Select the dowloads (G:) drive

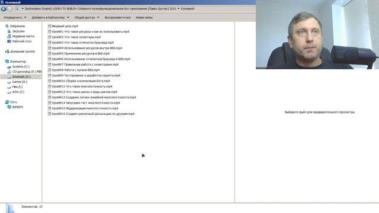[x=21, y=77]
